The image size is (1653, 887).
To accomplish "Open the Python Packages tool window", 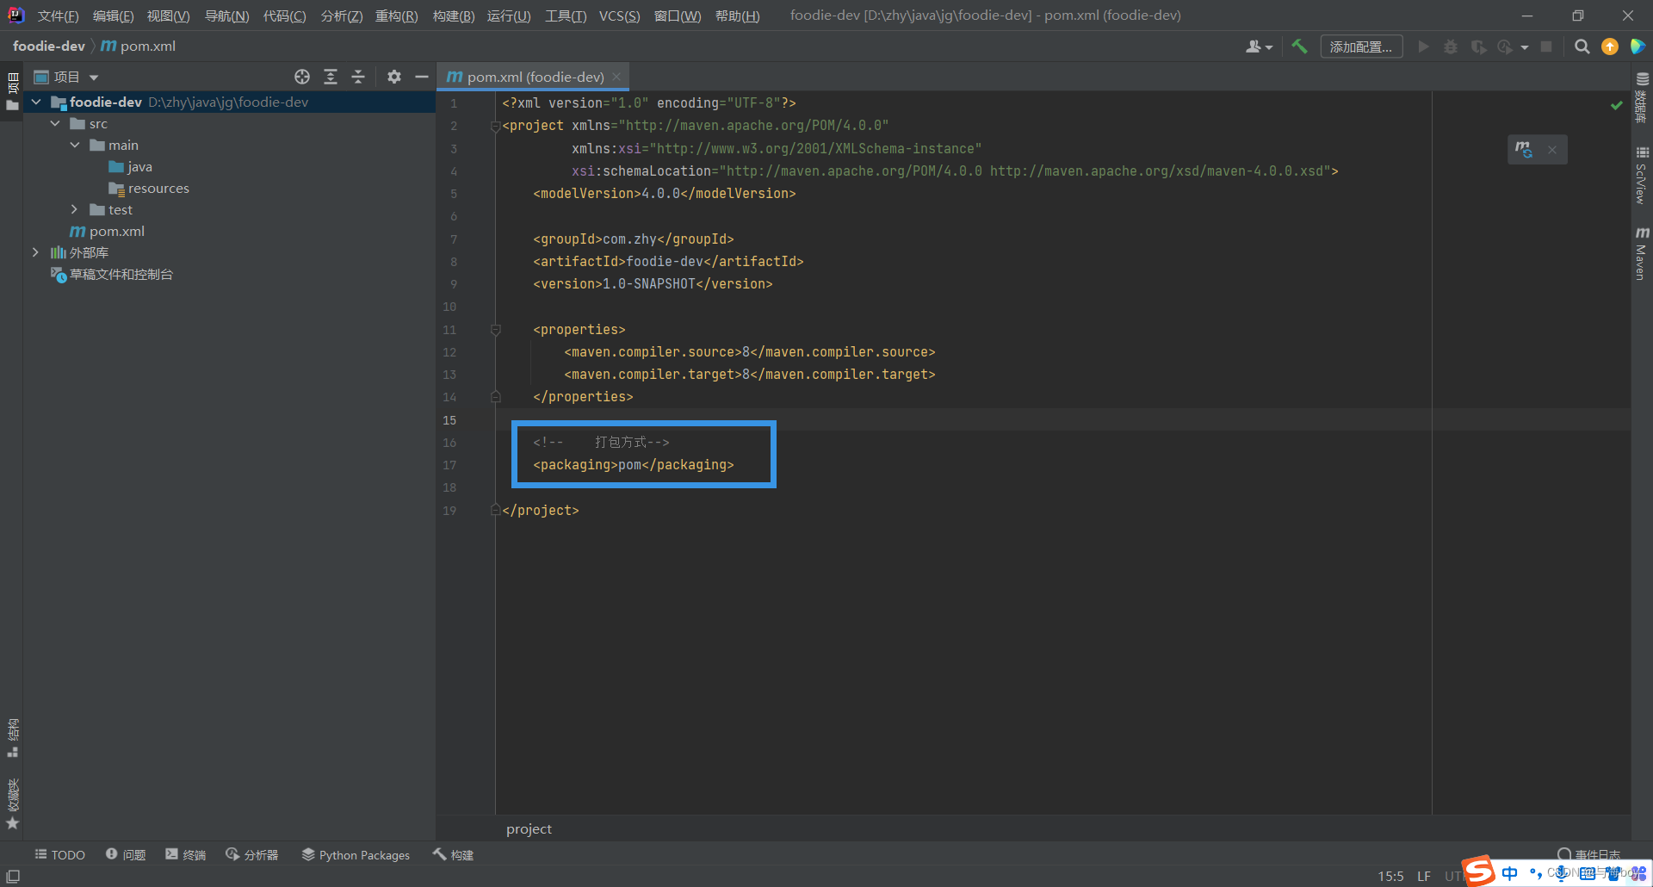I will [x=356, y=854].
